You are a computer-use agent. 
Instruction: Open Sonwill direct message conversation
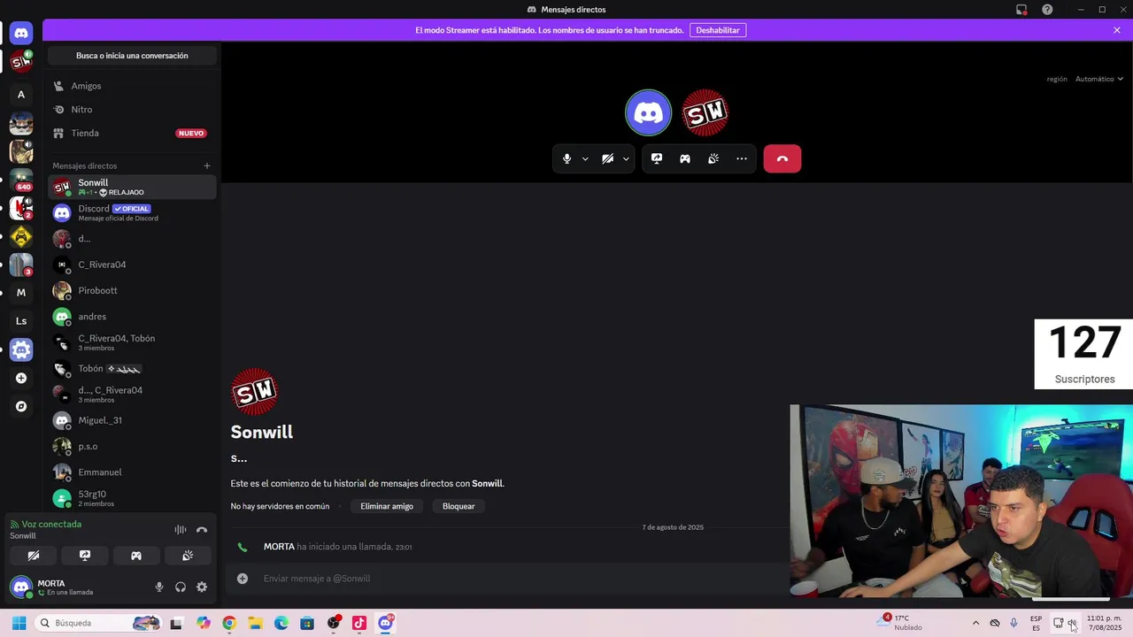point(132,187)
